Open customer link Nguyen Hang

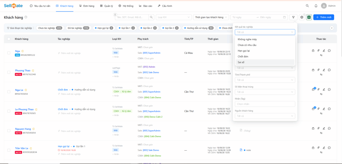23,129
